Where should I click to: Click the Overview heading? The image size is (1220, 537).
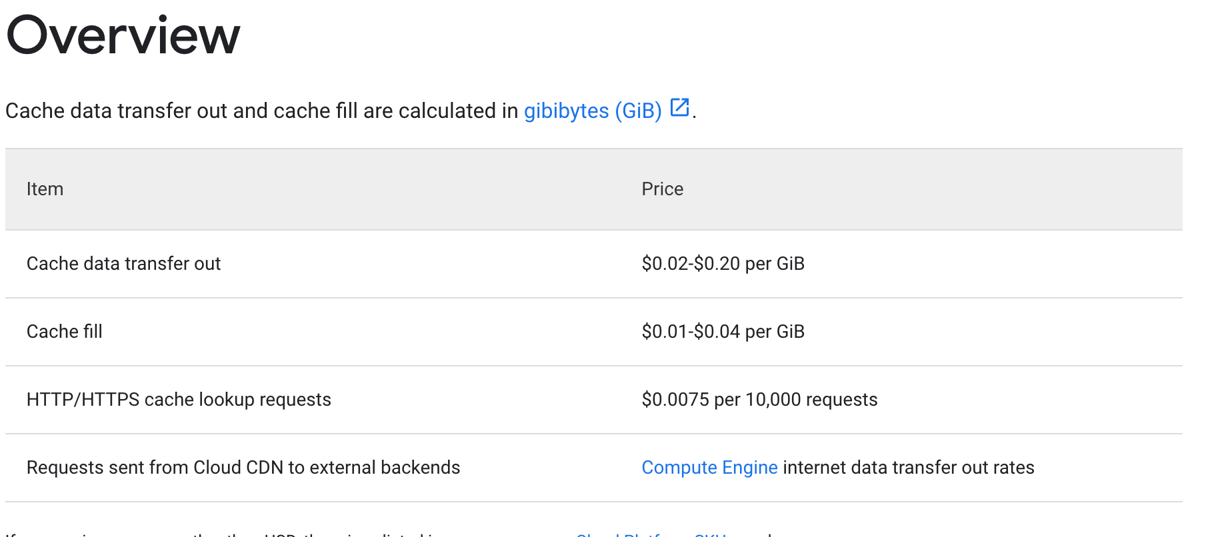coord(123,35)
